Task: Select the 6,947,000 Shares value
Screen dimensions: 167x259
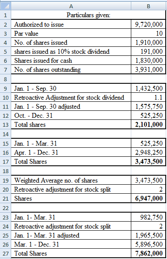Action: coord(148,198)
